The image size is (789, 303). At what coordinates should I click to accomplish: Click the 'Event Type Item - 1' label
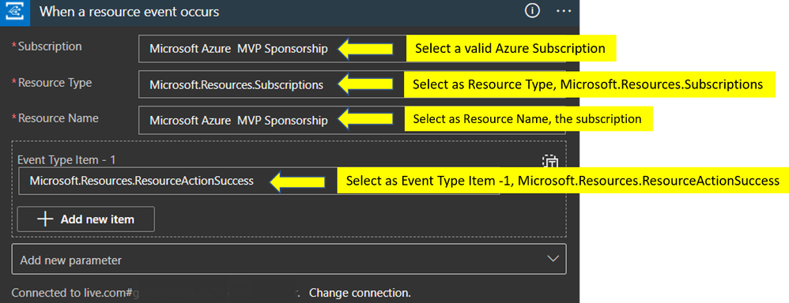(67, 159)
